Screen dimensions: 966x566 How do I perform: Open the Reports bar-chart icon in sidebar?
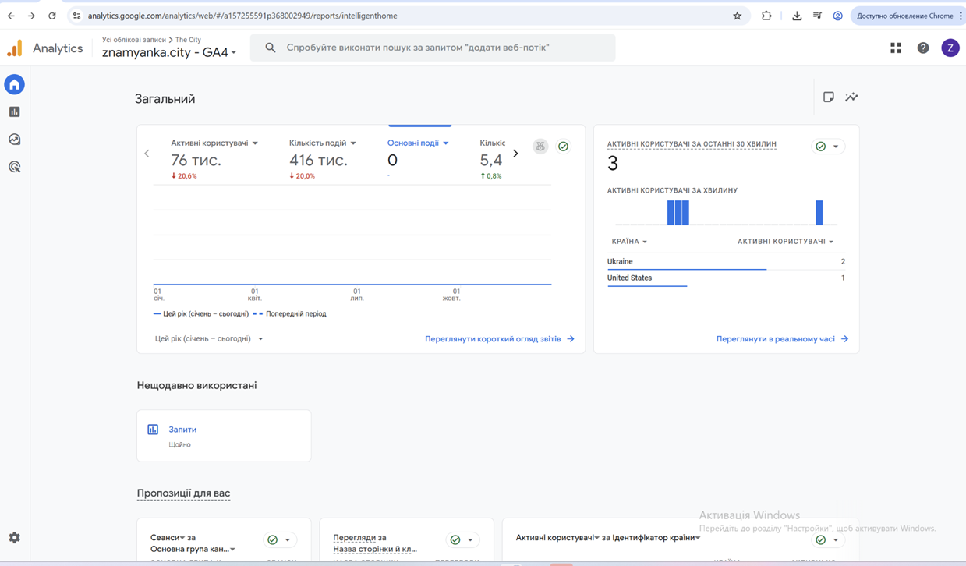(x=15, y=112)
